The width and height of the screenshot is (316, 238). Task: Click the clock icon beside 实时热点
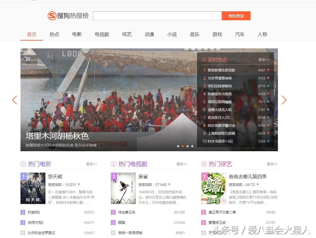(204, 60)
